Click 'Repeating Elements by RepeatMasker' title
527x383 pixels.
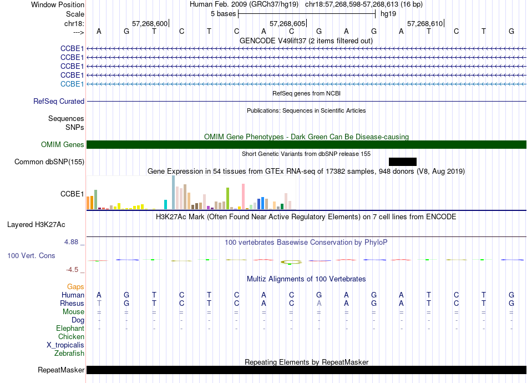tap(306, 362)
